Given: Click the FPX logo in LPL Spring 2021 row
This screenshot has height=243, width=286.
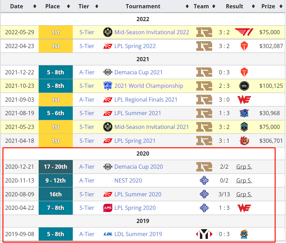Looking at the screenshot, I should click(244, 141).
